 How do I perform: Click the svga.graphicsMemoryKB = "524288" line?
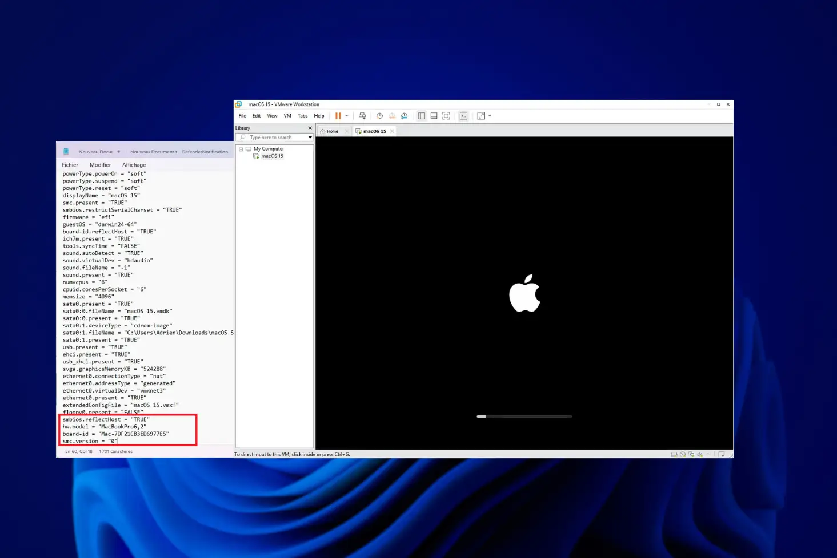pyautogui.click(x=114, y=369)
